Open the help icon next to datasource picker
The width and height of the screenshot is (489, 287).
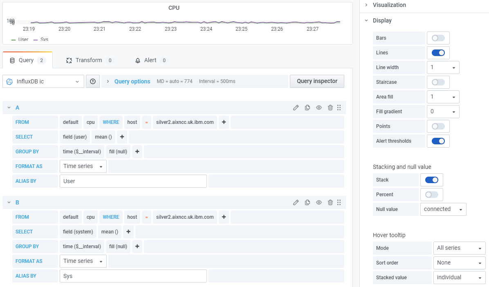point(93,81)
